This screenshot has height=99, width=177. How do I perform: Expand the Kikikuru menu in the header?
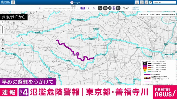pyautogui.click(x=75, y=2)
